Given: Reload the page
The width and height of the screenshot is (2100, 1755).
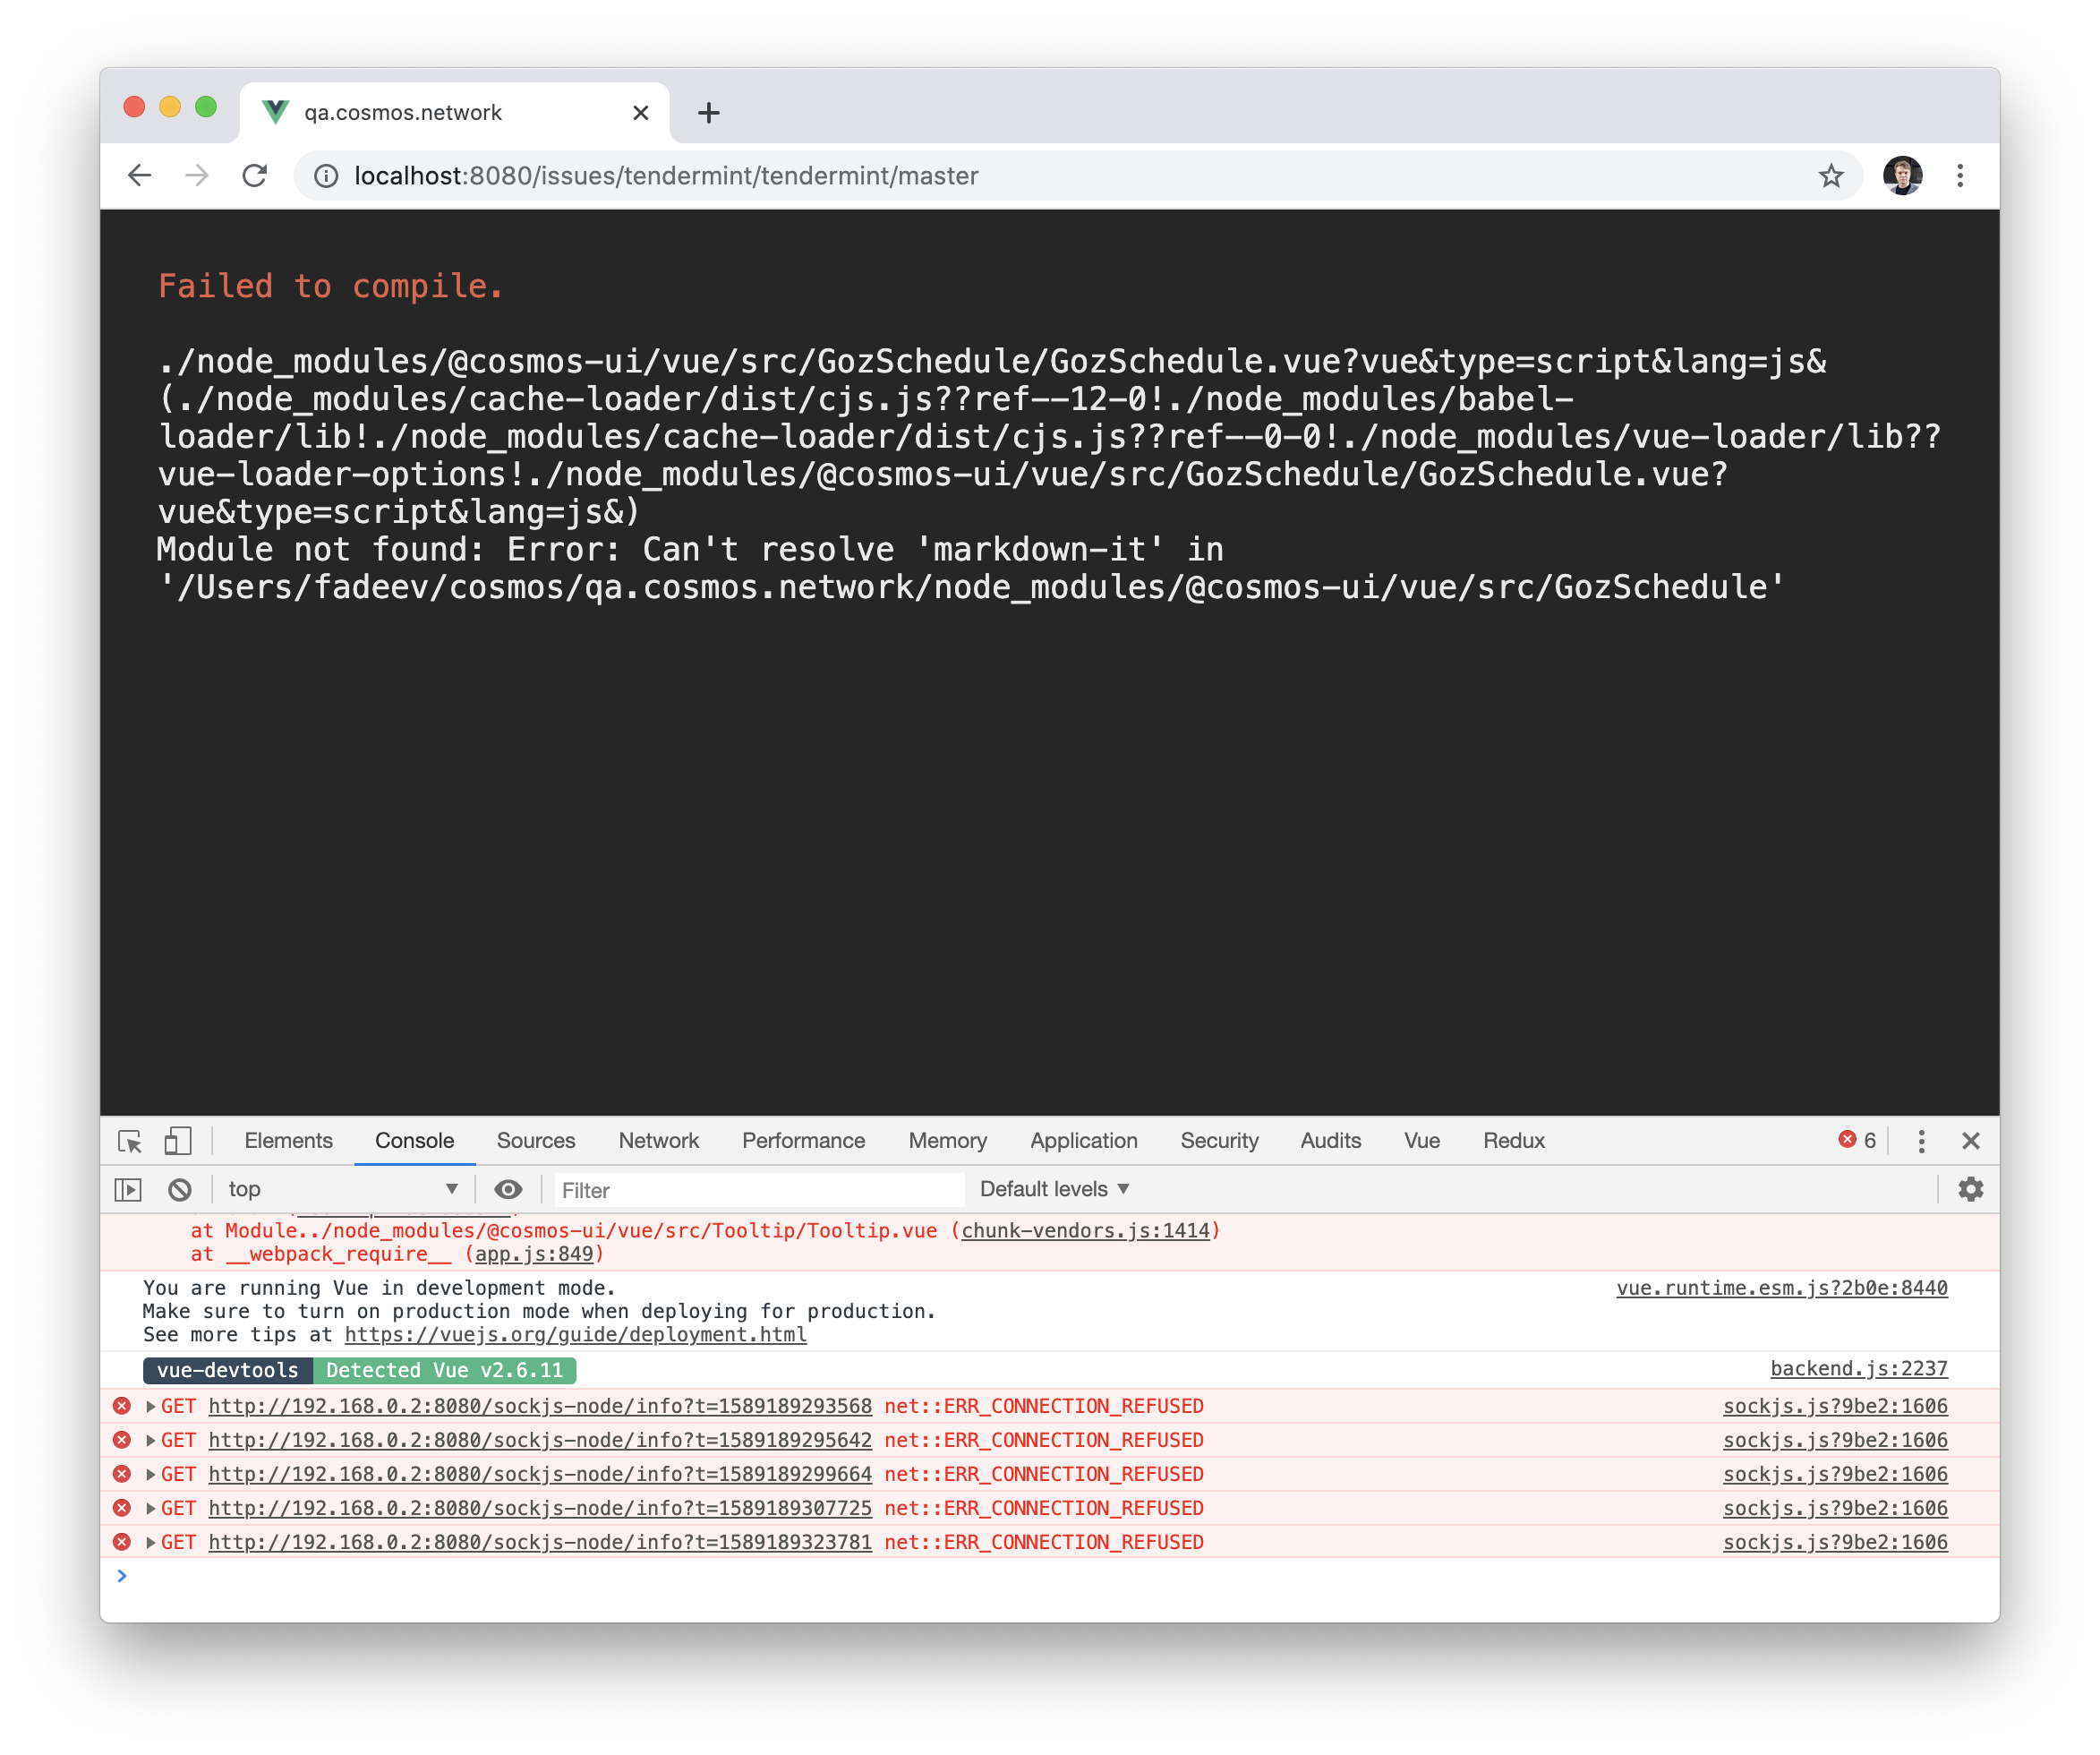Looking at the screenshot, I should (x=255, y=176).
